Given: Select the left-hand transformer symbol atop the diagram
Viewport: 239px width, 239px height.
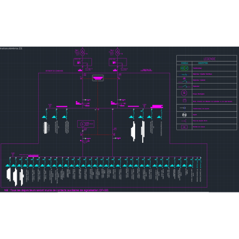Looking at the screenshot, I should click(x=82, y=52).
